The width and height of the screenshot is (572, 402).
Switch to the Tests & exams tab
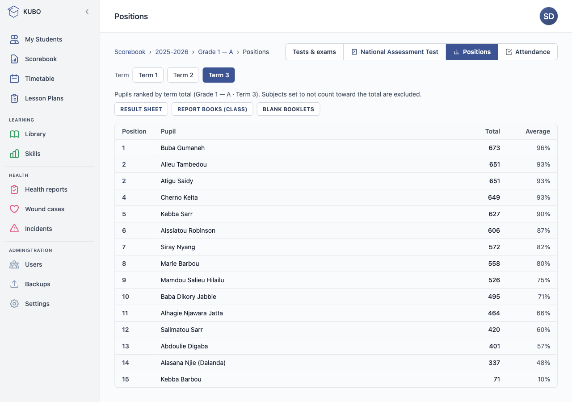(x=314, y=52)
